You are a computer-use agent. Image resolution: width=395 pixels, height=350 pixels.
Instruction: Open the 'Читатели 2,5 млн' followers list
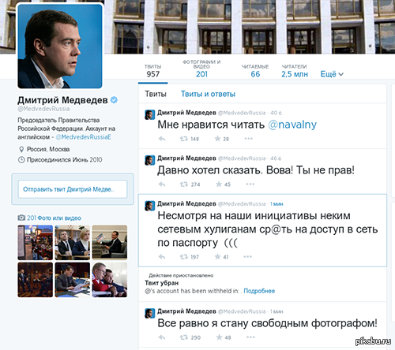point(295,71)
